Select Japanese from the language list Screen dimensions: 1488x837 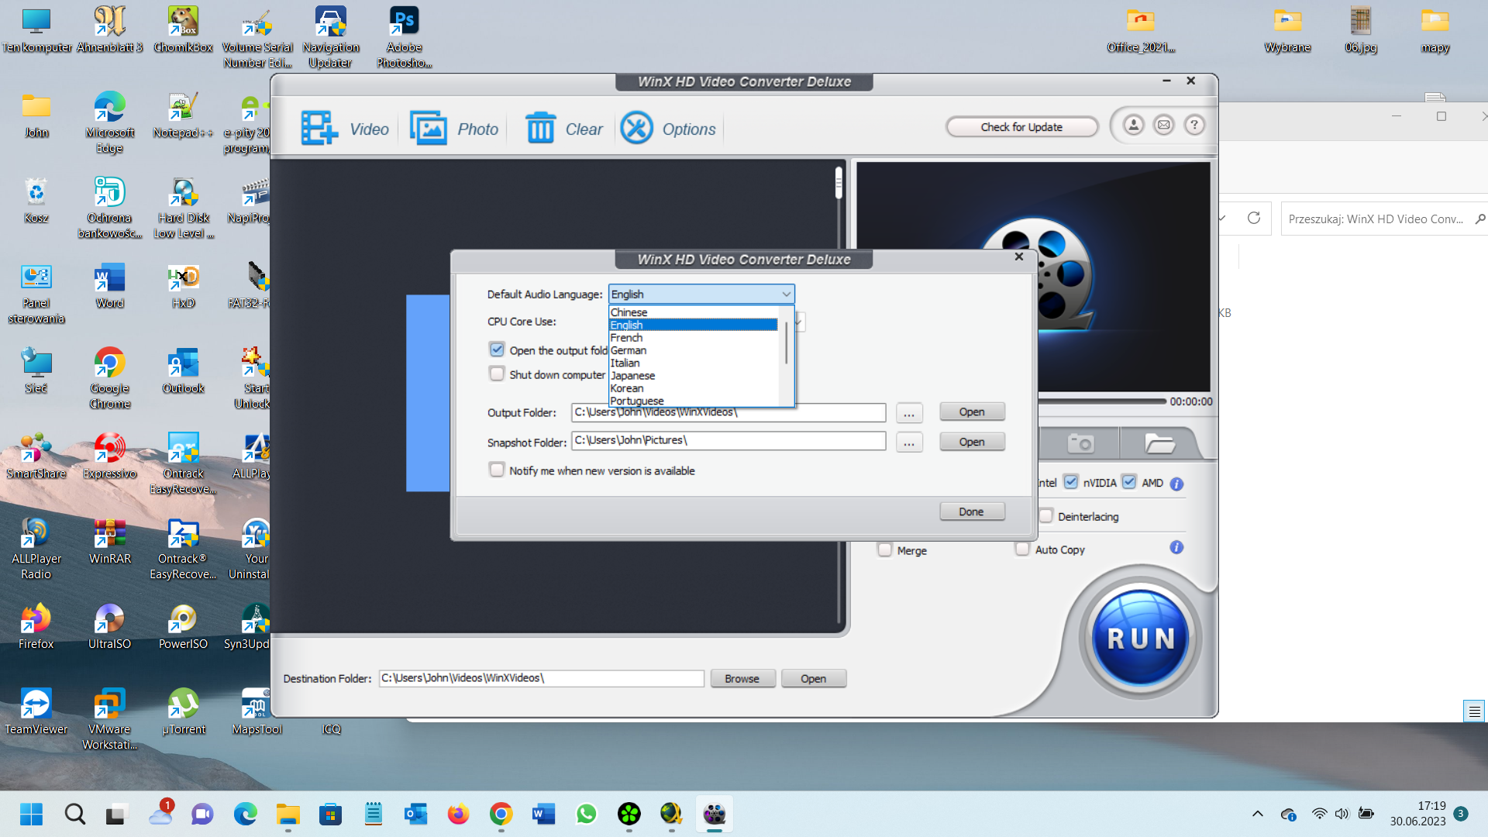pyautogui.click(x=693, y=376)
